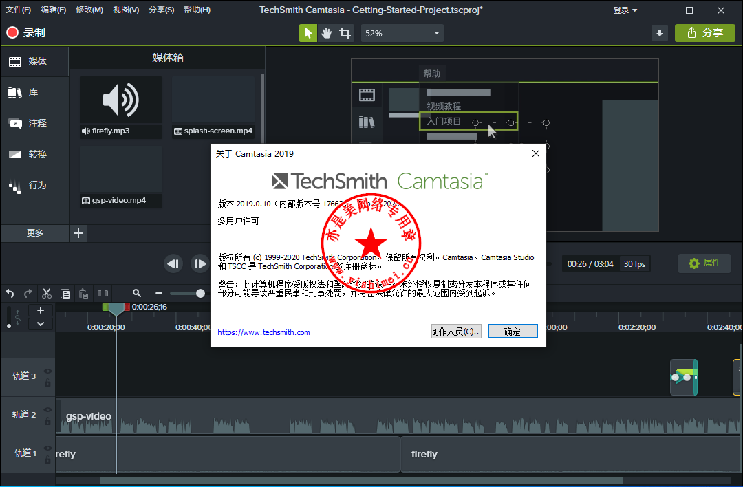743x487 pixels.
Task: Click the 制作人员(C) credits button
Action: click(x=456, y=331)
